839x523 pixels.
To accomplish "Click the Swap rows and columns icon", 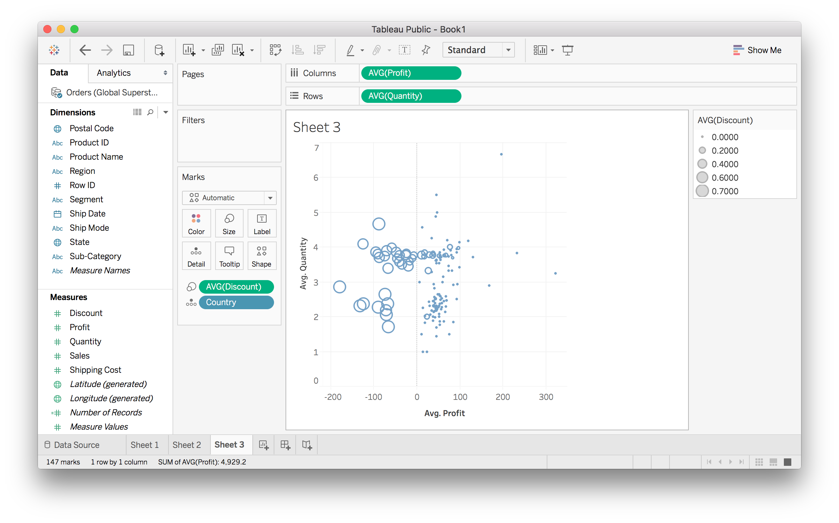I will pyautogui.click(x=275, y=50).
